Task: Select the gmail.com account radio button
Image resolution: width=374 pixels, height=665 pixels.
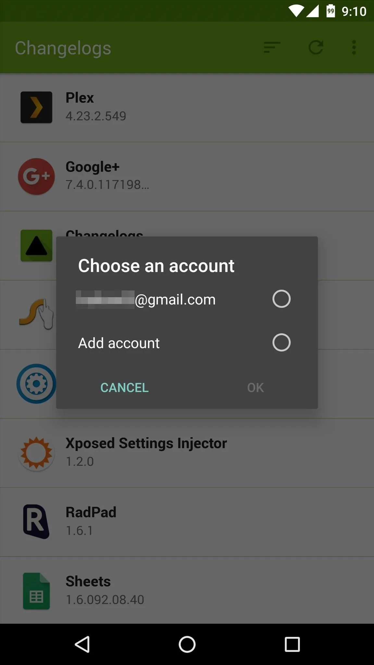Action: (281, 299)
